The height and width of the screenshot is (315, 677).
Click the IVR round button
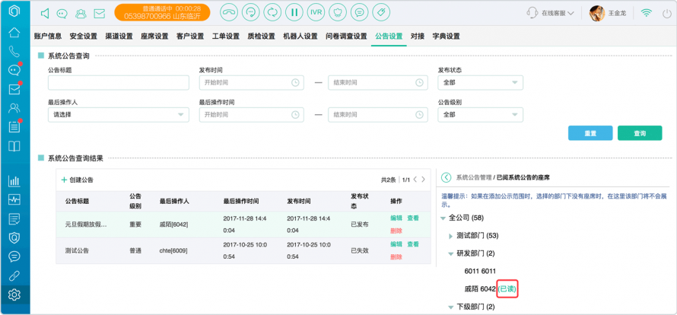(316, 12)
